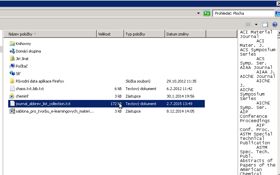The image size is (280, 175).
Task: Click the Domácí skupina homegroup icon
Action: [12, 51]
